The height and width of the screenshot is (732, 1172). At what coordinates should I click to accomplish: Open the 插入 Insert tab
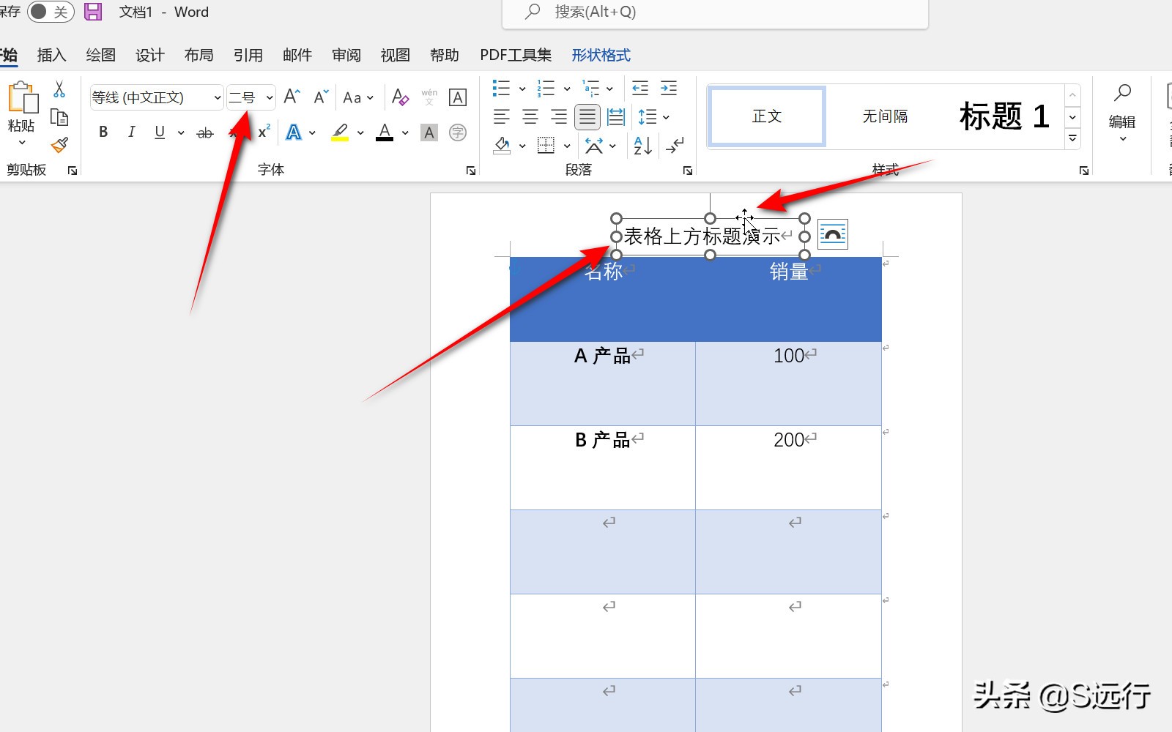tap(51, 55)
